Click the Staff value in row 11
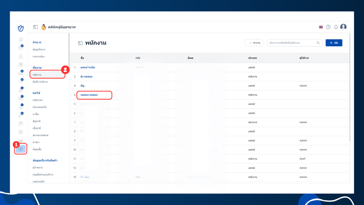Image resolution: width=364 pixels, height=205 pixels. pyautogui.click(x=302, y=159)
